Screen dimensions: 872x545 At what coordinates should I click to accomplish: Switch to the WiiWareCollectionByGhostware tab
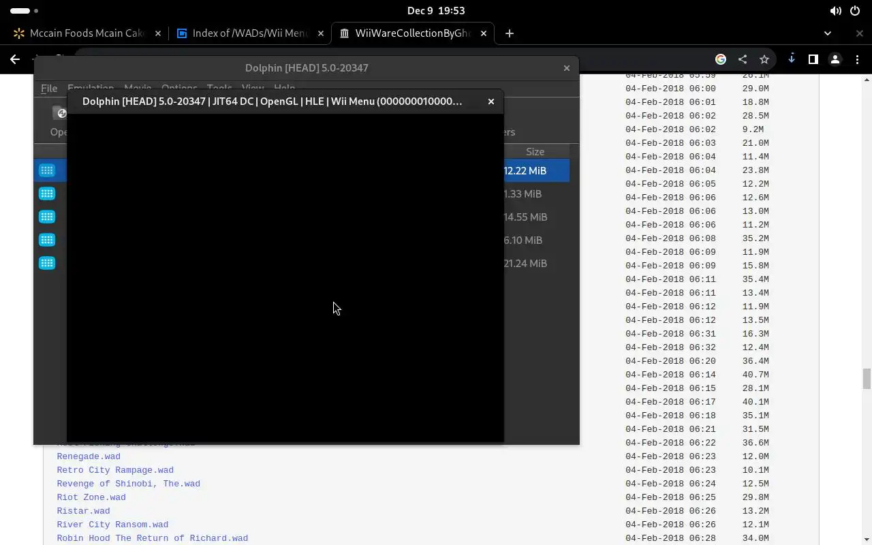(413, 33)
